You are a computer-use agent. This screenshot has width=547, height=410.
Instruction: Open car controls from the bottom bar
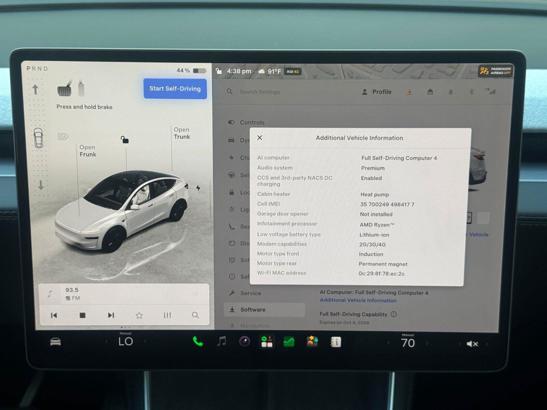(x=55, y=342)
